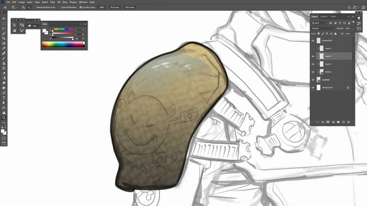
Task: Enable Resize Windows to Fit checkbox
Action: click(x=35, y=7)
